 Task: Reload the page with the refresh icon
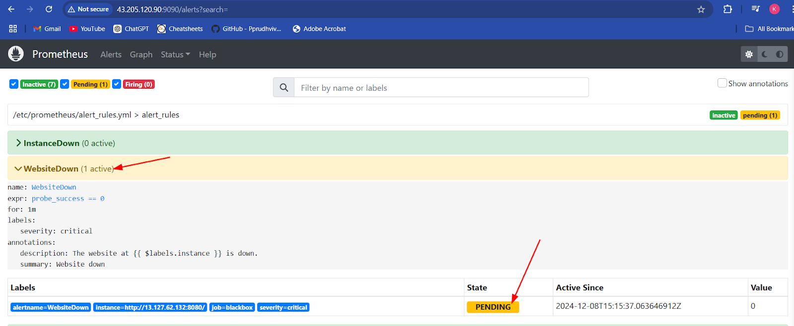[x=49, y=9]
